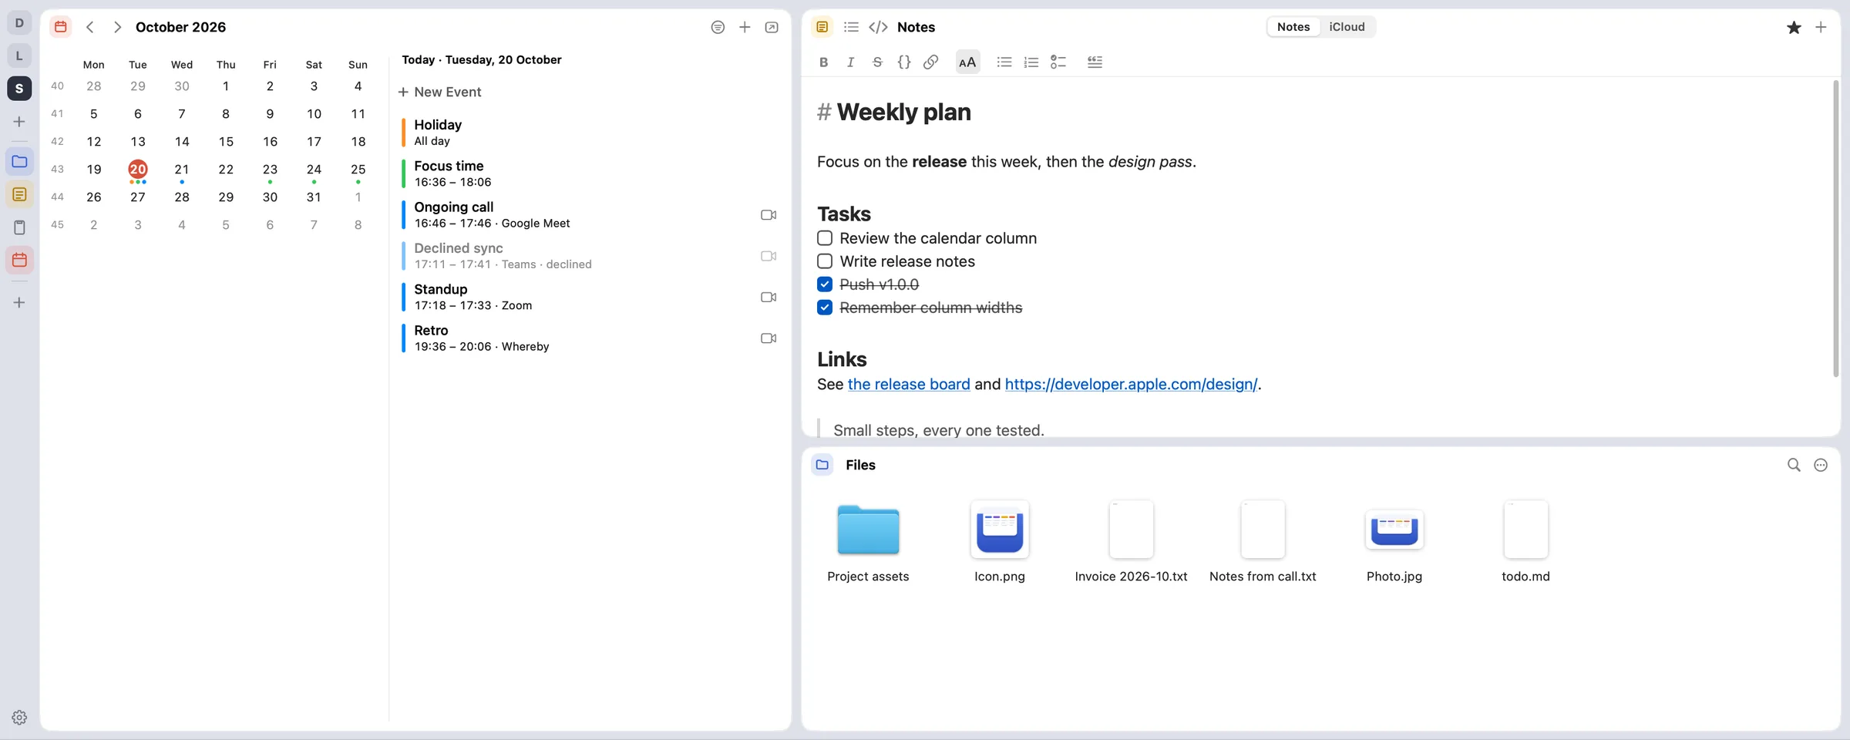
Task: Open the Files panel more options menu
Action: click(1821, 465)
